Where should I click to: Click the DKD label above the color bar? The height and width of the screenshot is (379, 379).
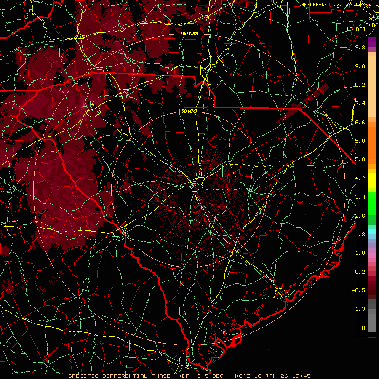[370, 25]
